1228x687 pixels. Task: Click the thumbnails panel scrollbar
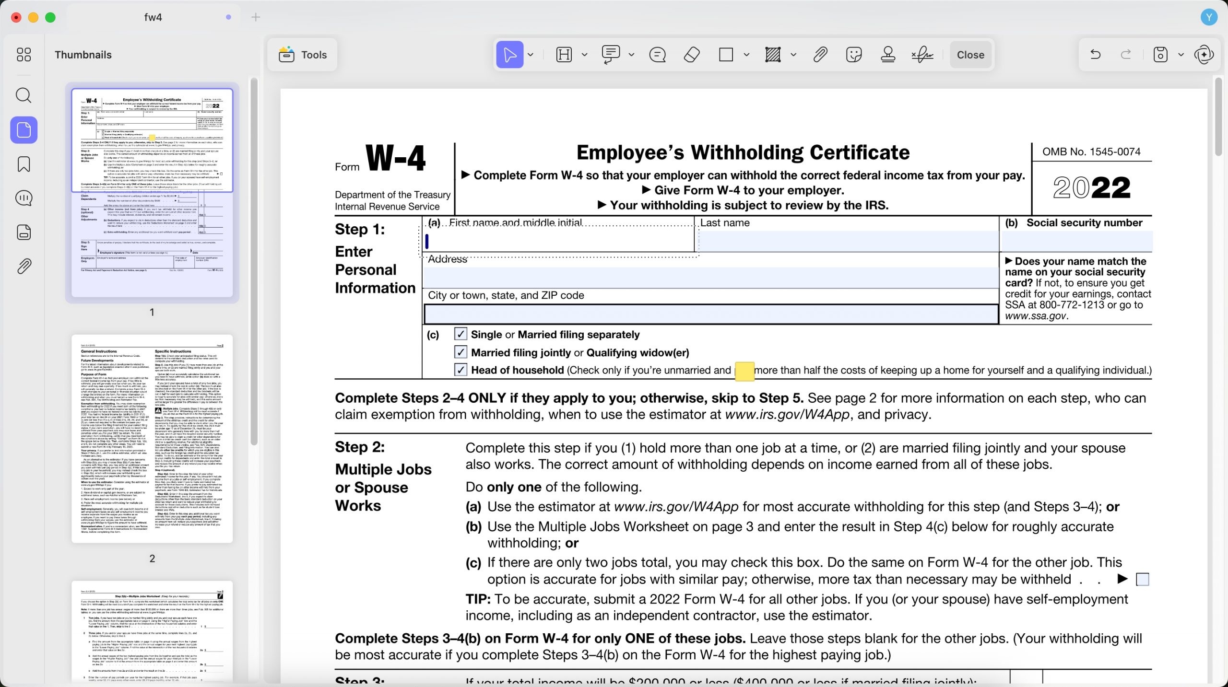(x=254, y=261)
